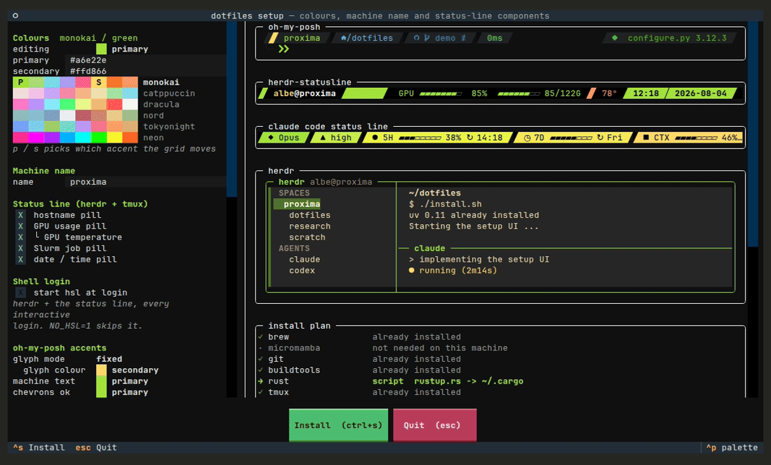Click the CTX 46% progress bar
The image size is (771, 465).
[696, 138]
